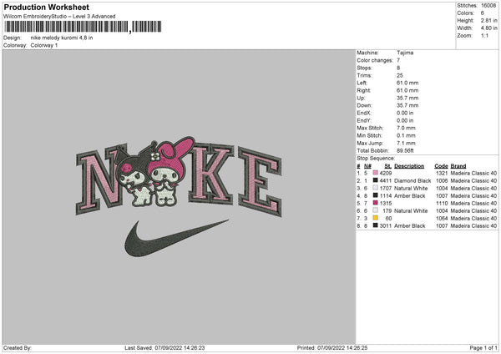Click the Nike embroidery design preview
The height and width of the screenshot is (354, 501).
(x=179, y=196)
